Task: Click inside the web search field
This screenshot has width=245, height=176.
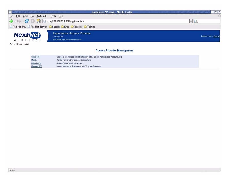Action: [x=209, y=21]
